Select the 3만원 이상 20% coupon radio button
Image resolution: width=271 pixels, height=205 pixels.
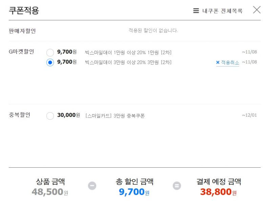(x=50, y=62)
